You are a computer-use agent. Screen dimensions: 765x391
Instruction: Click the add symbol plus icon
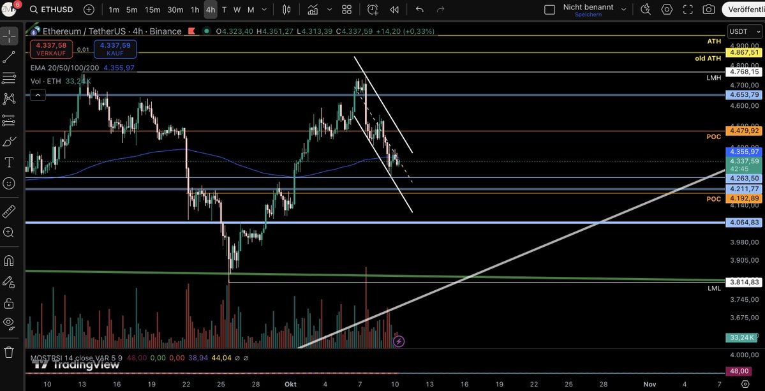click(x=89, y=10)
